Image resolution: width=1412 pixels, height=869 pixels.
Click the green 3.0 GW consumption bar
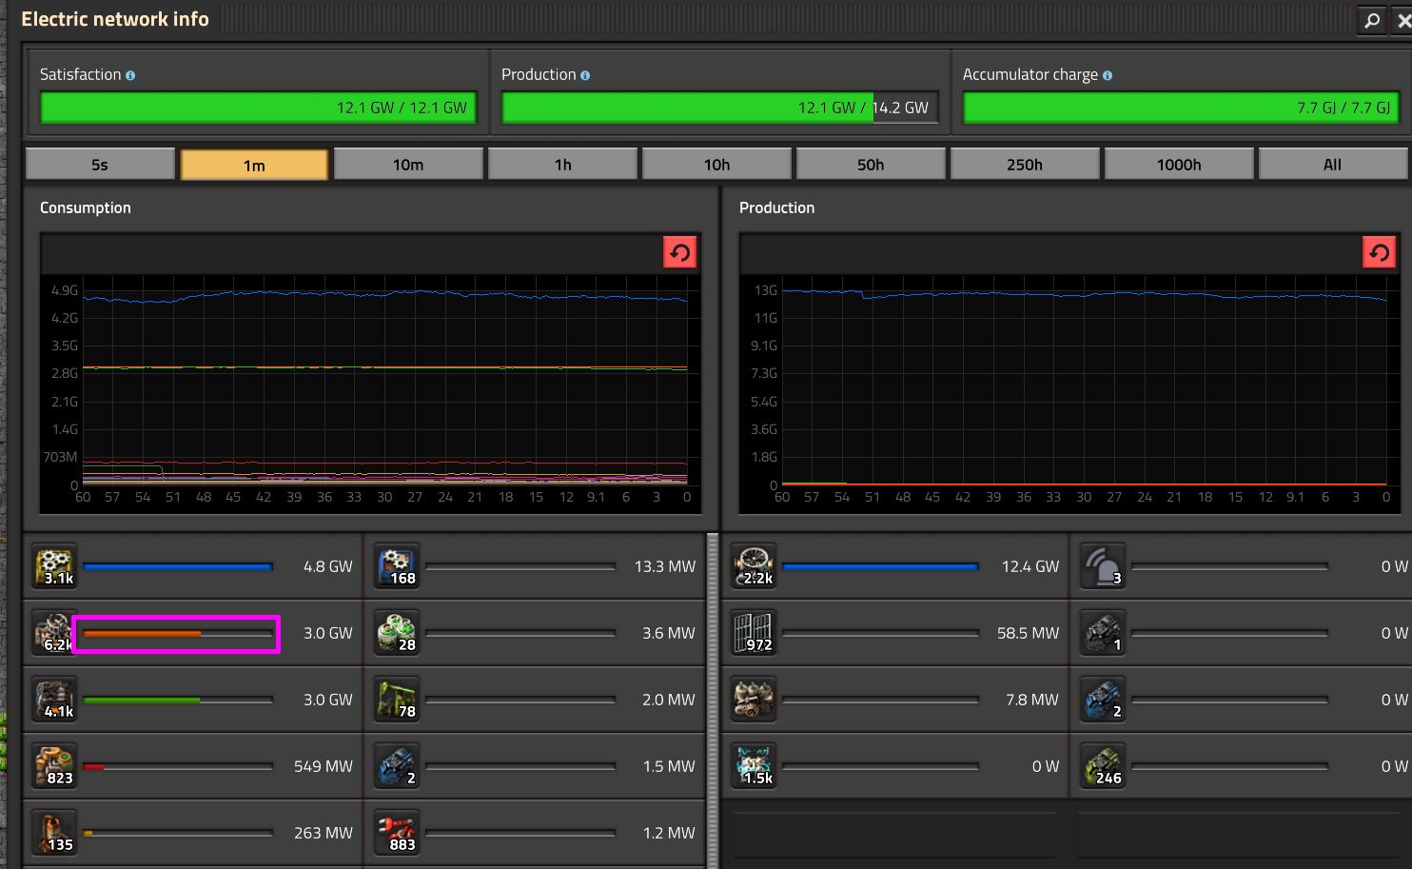[x=178, y=700]
